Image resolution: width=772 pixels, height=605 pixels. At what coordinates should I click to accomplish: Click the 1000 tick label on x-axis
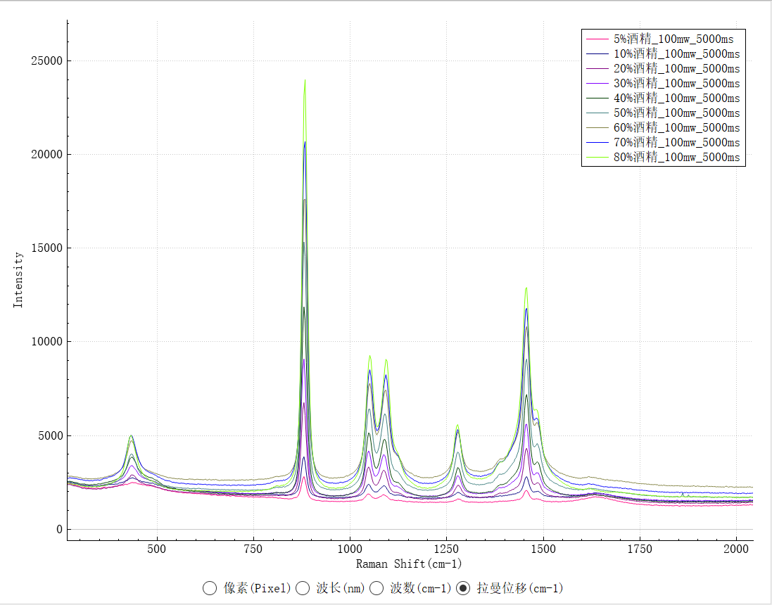click(350, 549)
